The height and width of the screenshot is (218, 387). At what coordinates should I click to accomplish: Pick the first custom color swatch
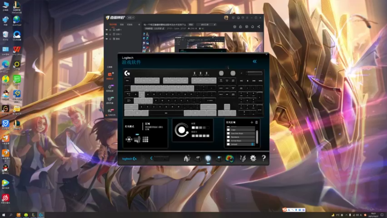point(193,136)
